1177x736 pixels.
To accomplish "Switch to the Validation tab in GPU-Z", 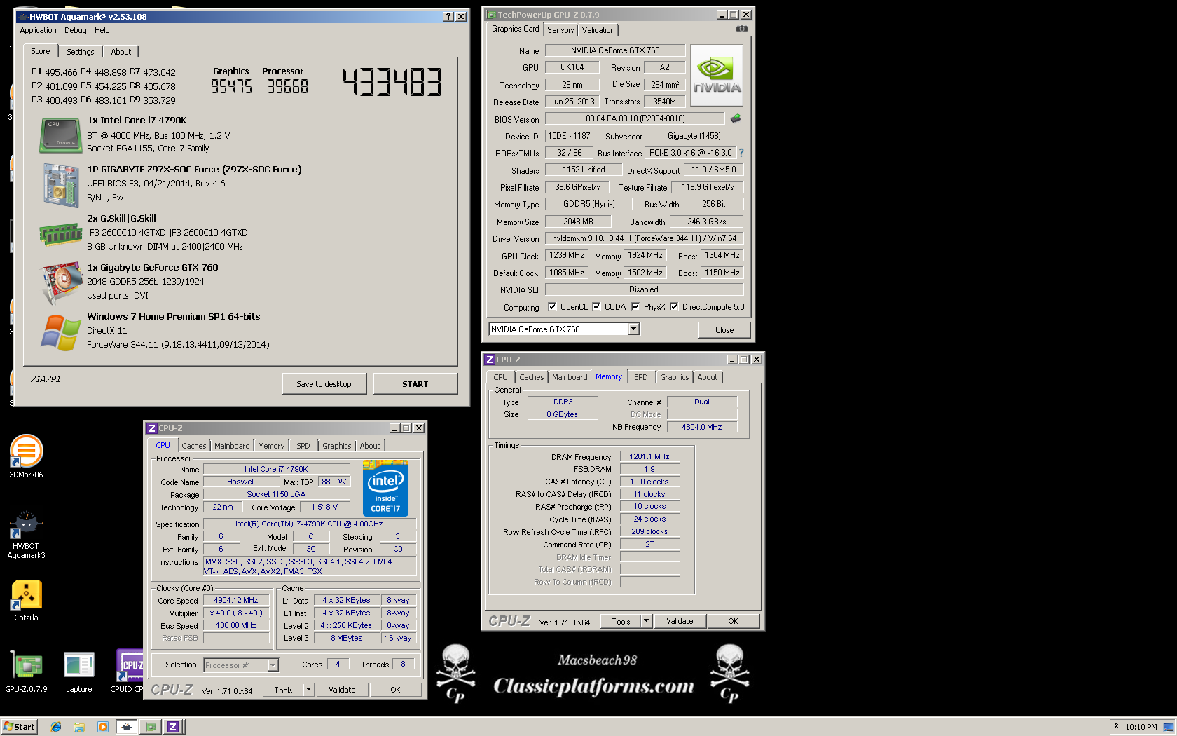I will 598,30.
